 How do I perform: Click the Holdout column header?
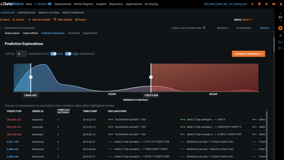click(x=264, y=28)
